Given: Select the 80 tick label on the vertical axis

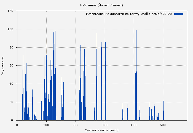Looking at the screenshot, I should point(11,47).
